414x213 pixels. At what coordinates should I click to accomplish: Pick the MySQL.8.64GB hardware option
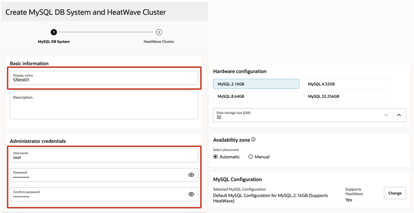[256, 96]
